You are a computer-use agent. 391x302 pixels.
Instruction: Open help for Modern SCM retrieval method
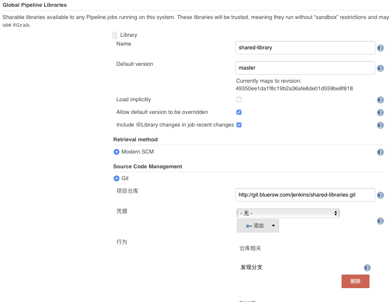point(380,152)
